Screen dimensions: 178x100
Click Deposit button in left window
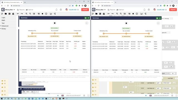point(85,10)
